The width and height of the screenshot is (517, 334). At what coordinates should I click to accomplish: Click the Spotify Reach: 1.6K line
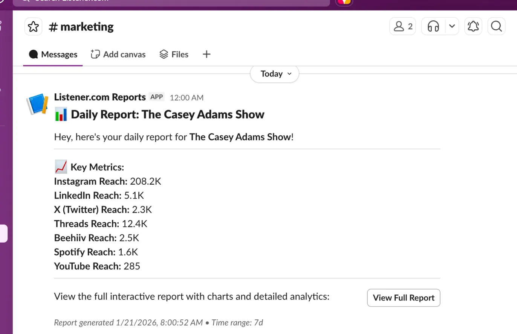click(96, 252)
